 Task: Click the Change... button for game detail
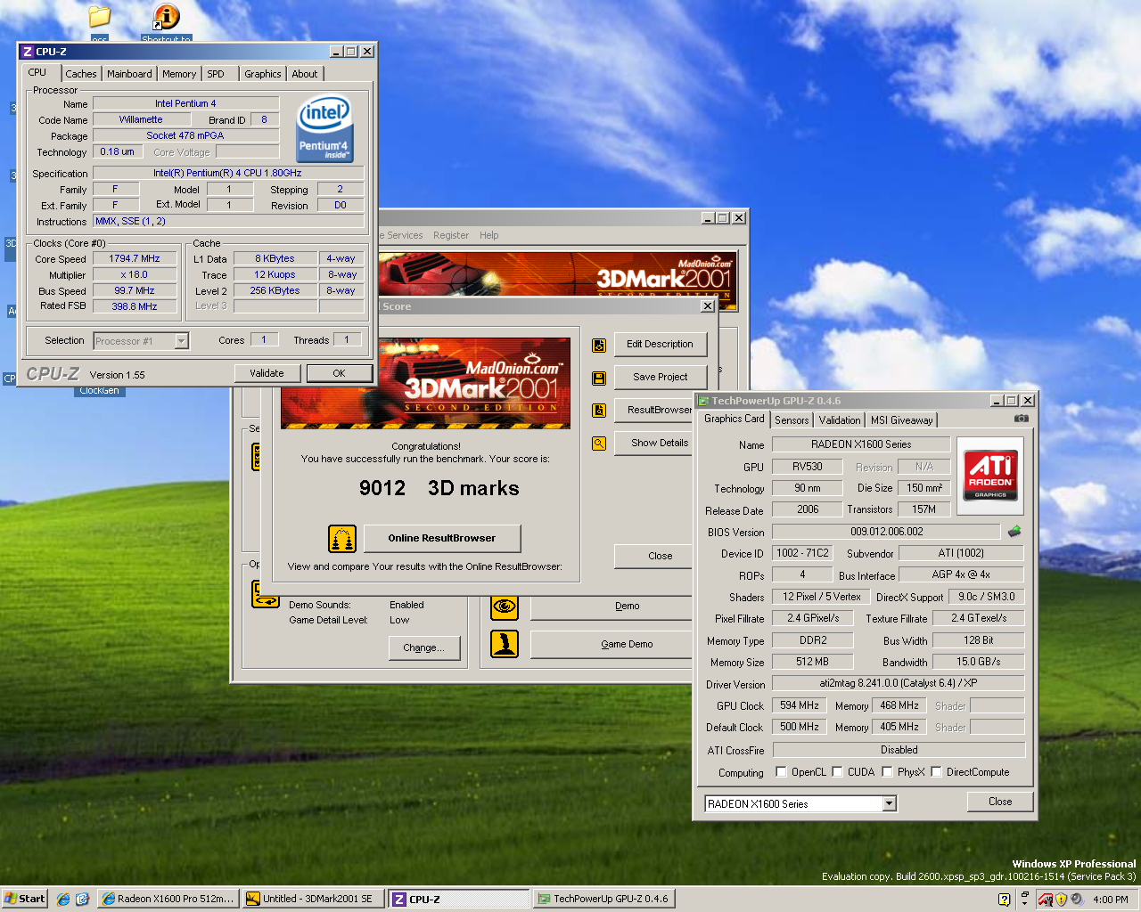coord(423,648)
